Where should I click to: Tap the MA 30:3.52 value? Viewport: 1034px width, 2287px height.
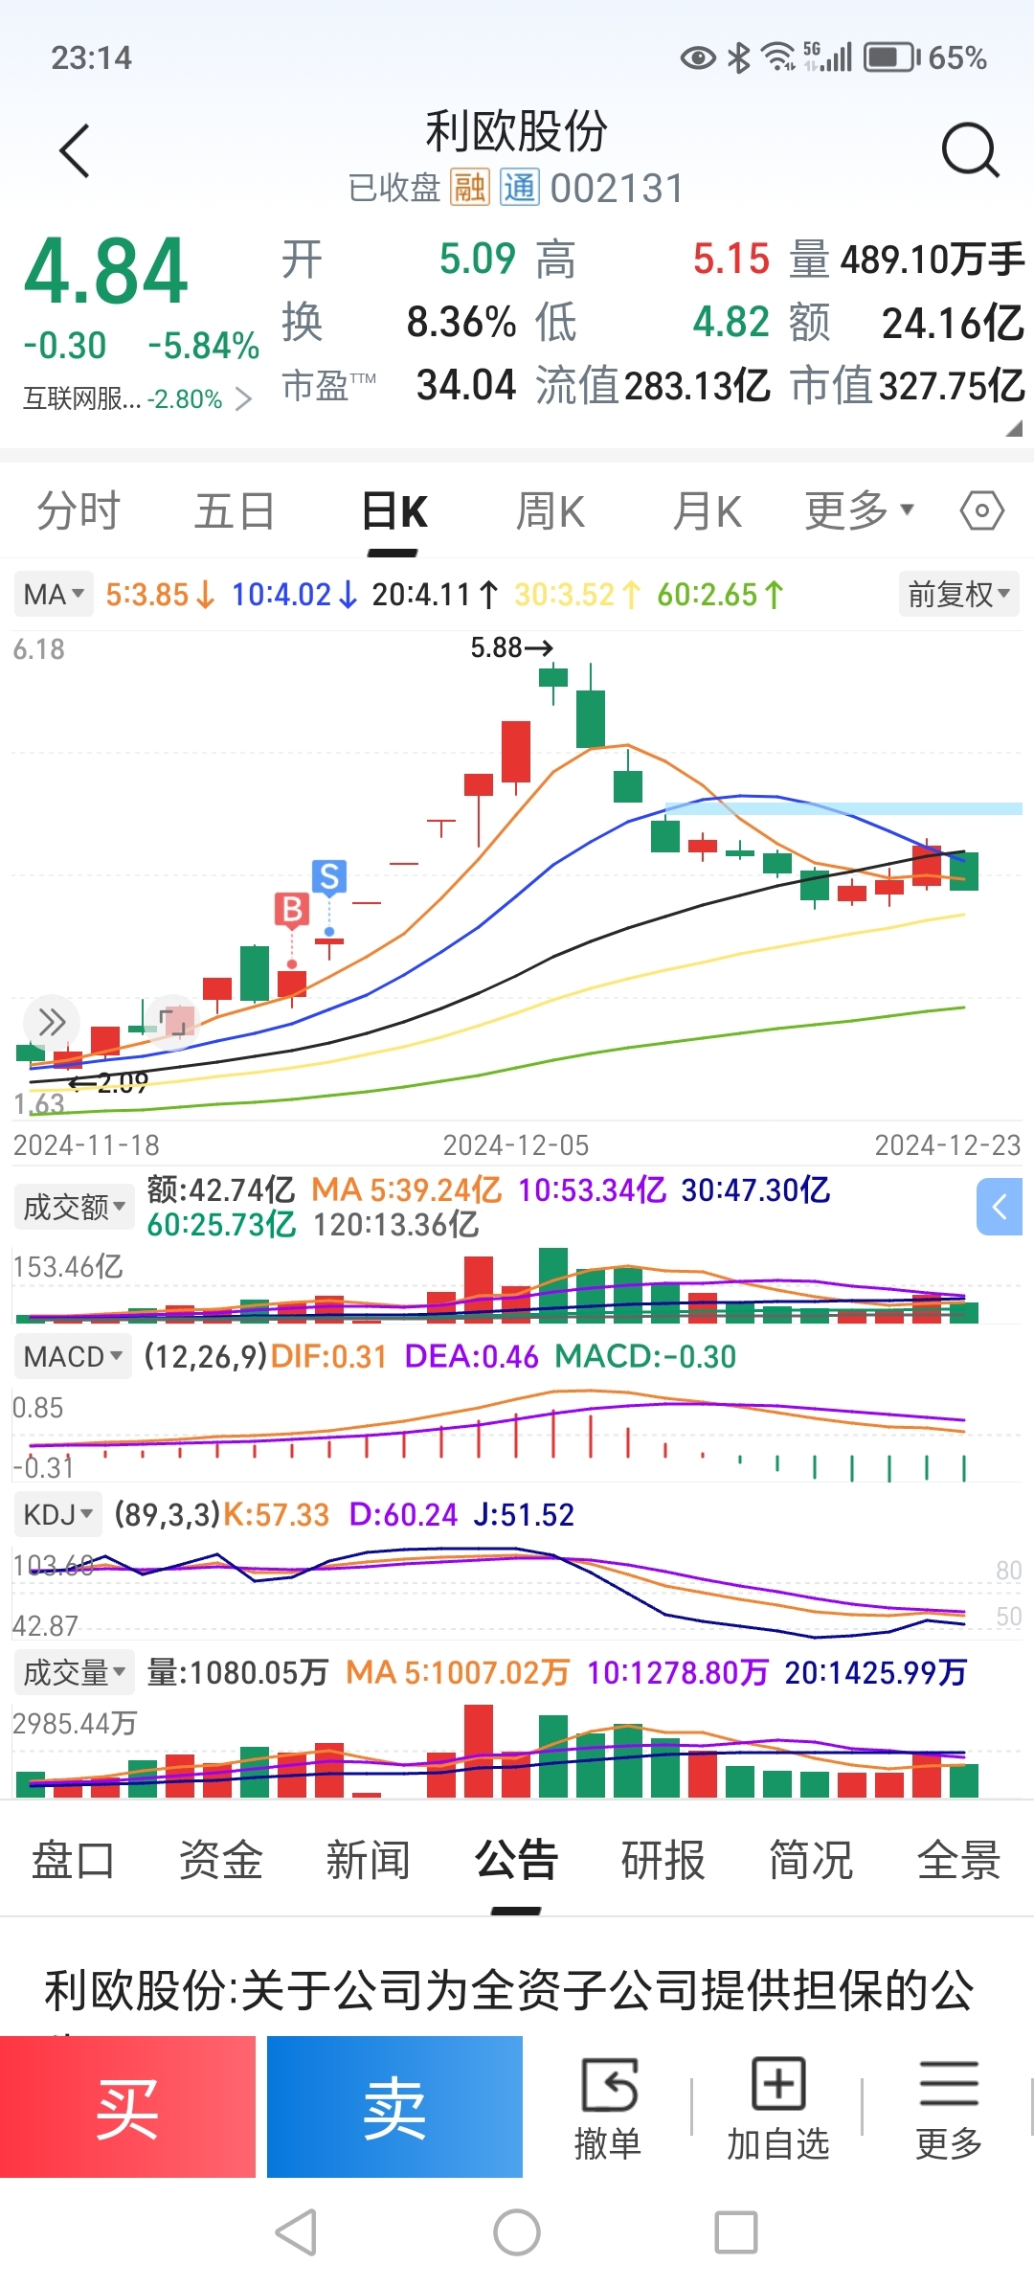576,595
